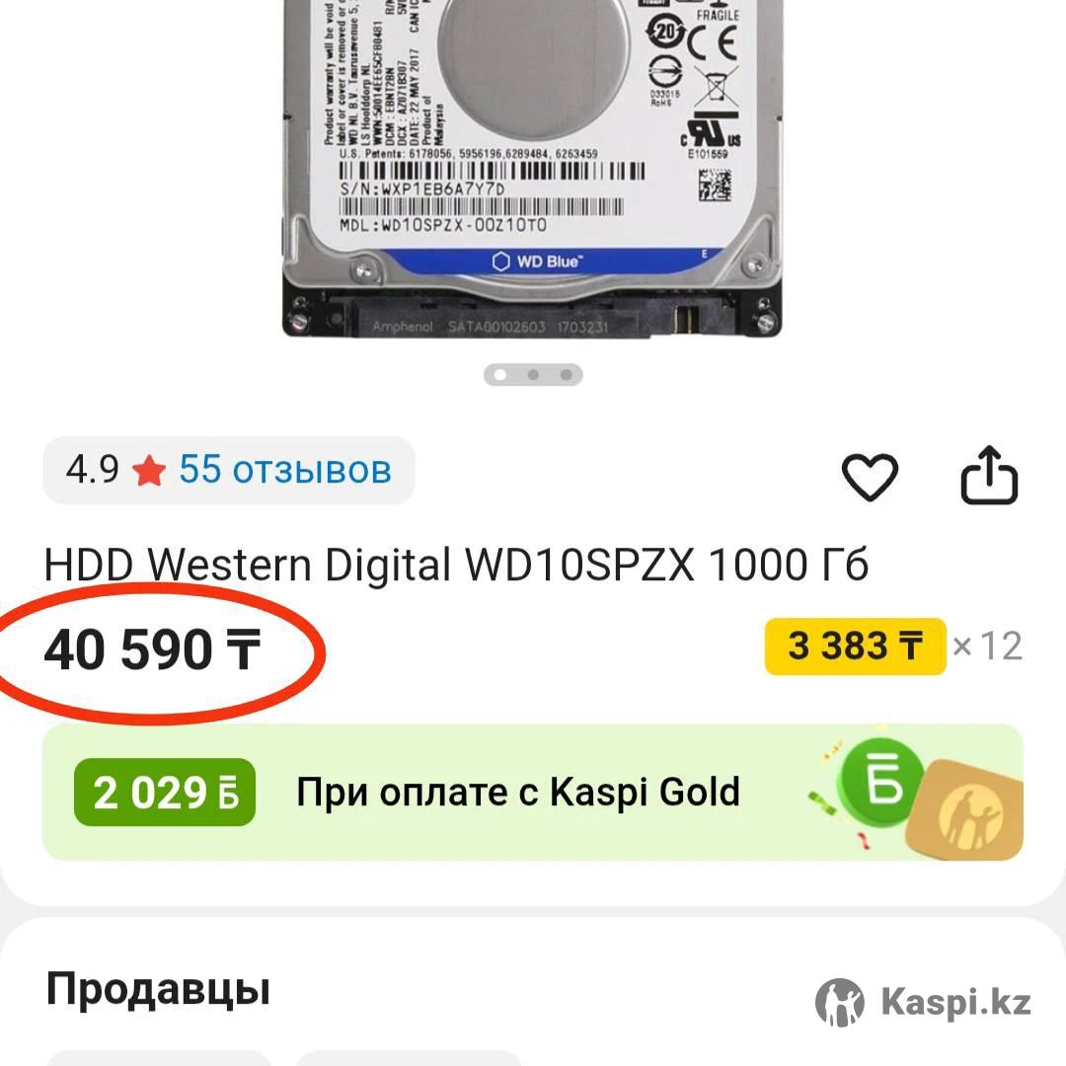This screenshot has height=1066, width=1066.
Task: Tap the green 2 029 Б bonus badge
Action: click(x=165, y=793)
